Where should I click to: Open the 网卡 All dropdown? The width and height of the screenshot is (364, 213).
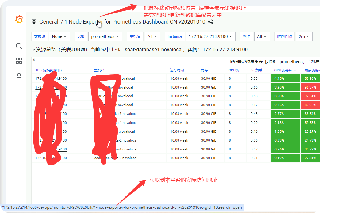(x=262, y=36)
